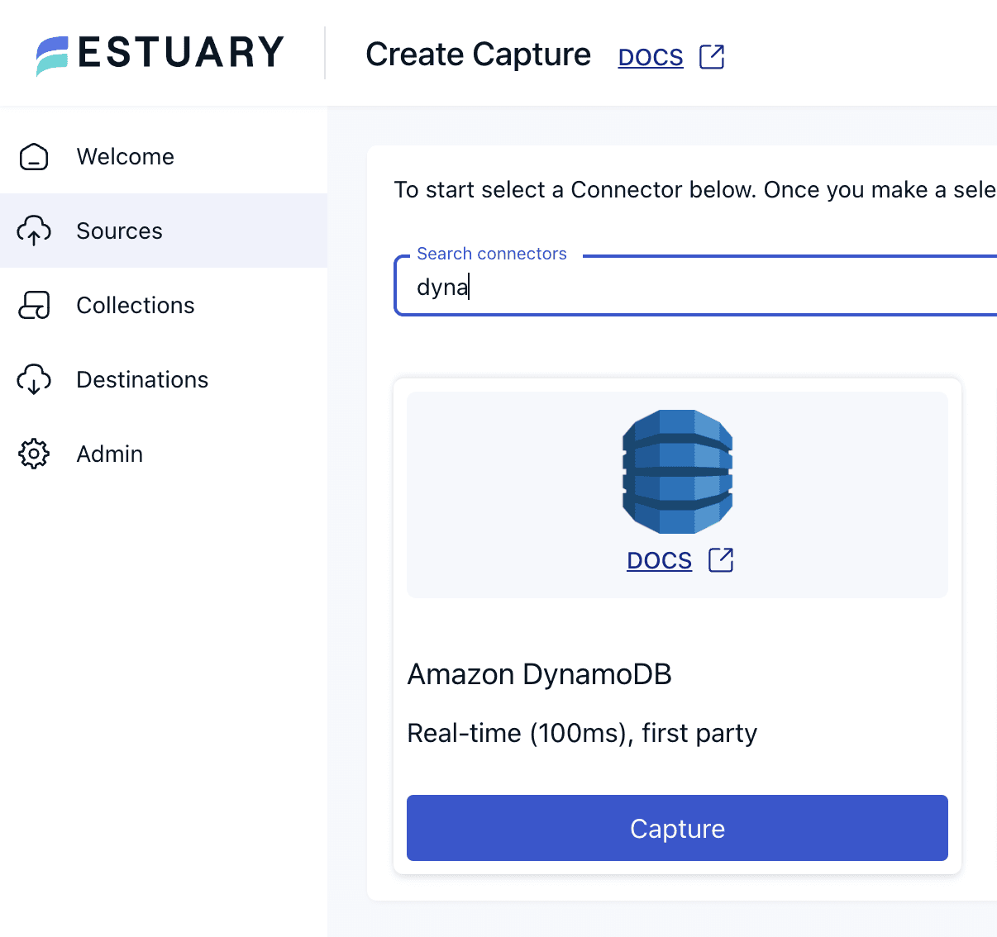The width and height of the screenshot is (997, 937).
Task: Open the DOCS link on the DynamoDB card
Action: click(x=658, y=559)
